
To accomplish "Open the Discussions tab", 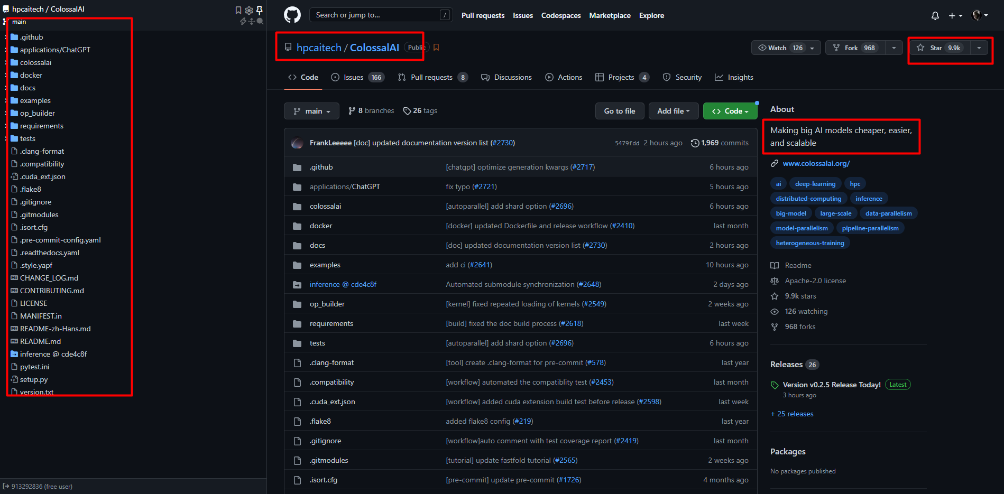I will point(506,77).
